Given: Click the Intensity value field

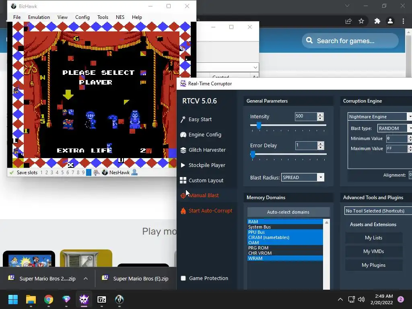Looking at the screenshot, I should pyautogui.click(x=306, y=116).
